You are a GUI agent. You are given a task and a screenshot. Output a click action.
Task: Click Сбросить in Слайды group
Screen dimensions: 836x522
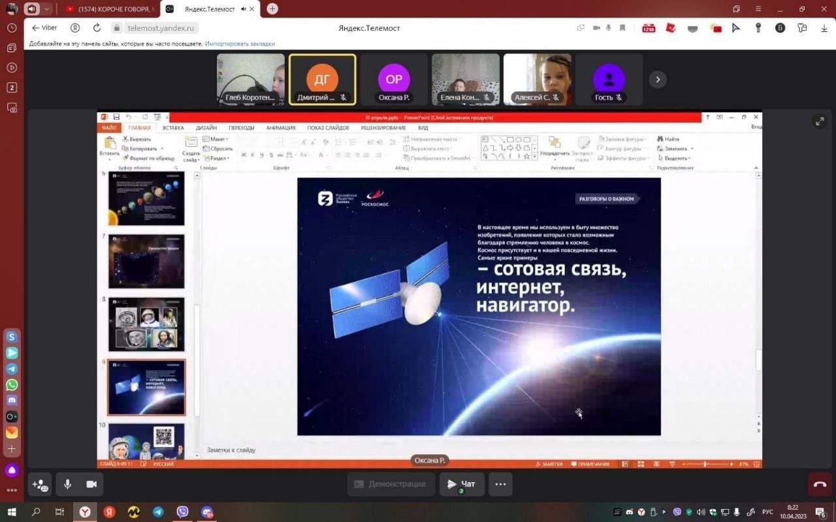(217, 149)
